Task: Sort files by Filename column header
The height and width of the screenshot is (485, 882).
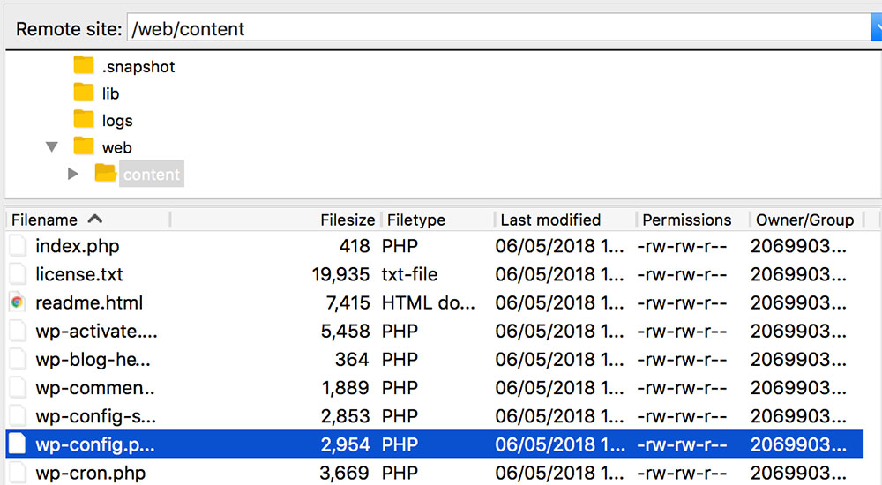Action: tap(44, 220)
